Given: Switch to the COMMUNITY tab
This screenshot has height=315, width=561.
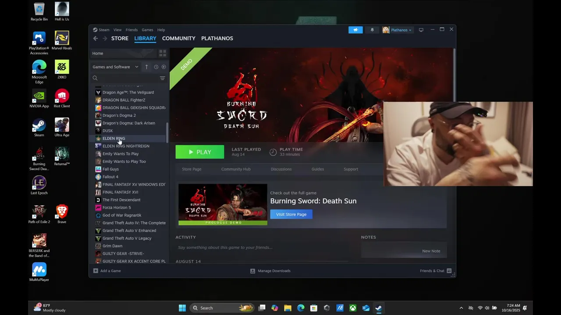Looking at the screenshot, I should pos(179,38).
